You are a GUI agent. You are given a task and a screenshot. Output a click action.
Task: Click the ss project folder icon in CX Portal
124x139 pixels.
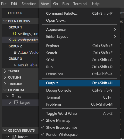tap(14, 96)
